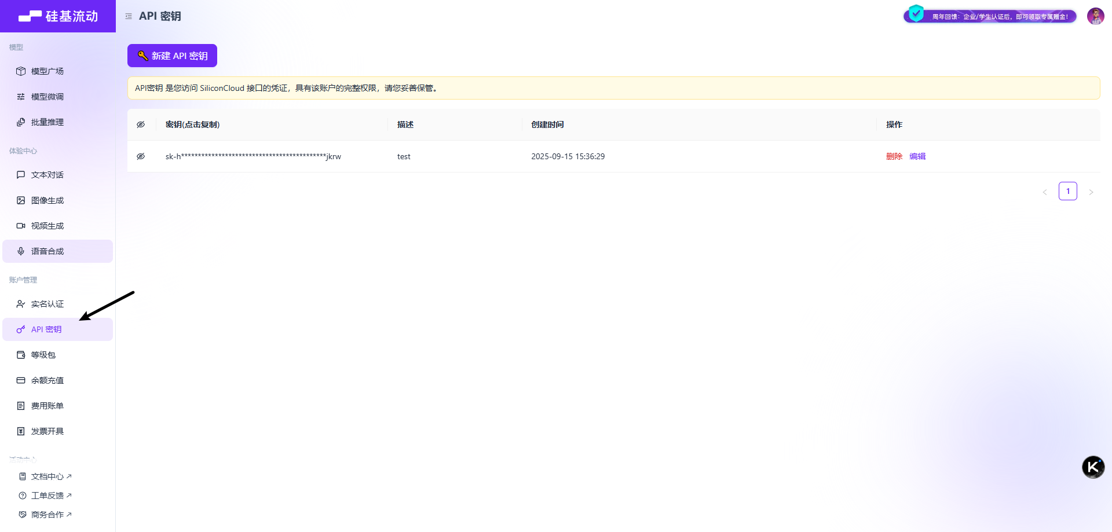The height and width of the screenshot is (532, 1112).
Task: Open 图像生成 in the sidebar
Action: 47,200
